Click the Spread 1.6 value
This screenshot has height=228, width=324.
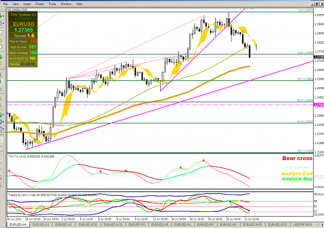[x=31, y=36]
